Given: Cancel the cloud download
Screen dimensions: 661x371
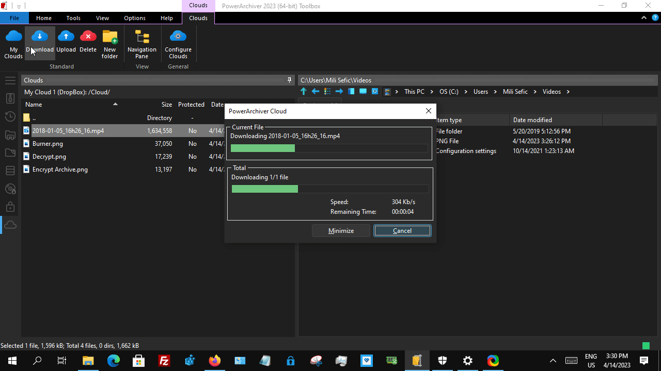Looking at the screenshot, I should point(402,231).
